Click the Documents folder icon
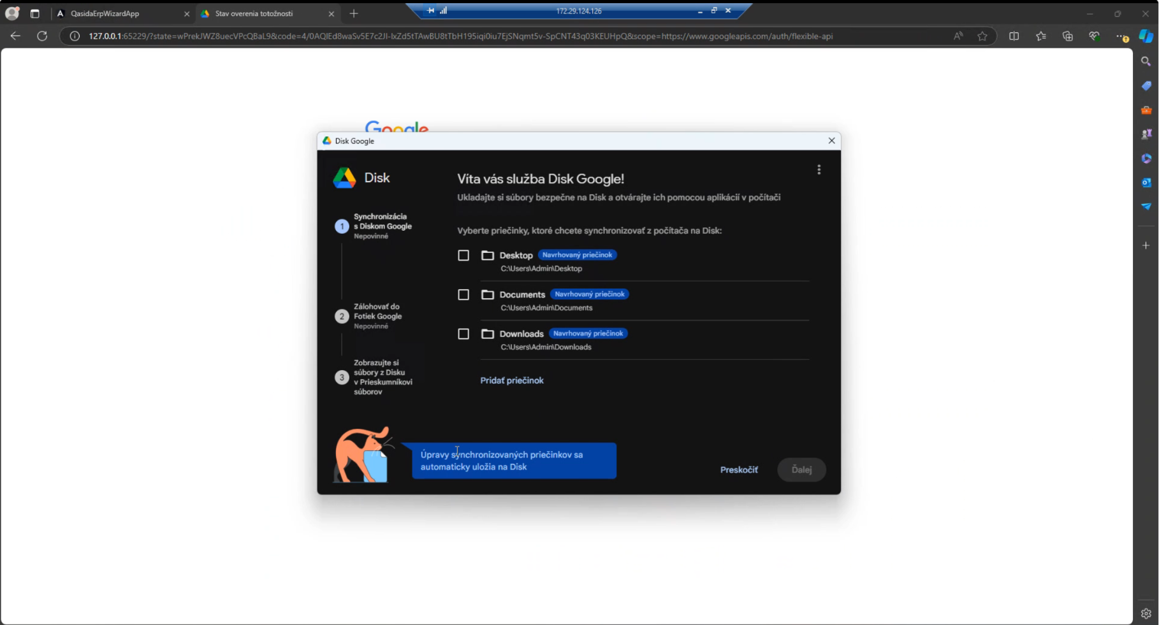Image resolution: width=1159 pixels, height=625 pixels. click(x=488, y=294)
